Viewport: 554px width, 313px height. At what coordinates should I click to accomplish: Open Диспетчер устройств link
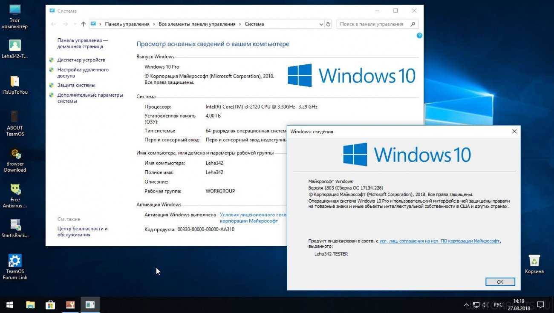(81, 60)
